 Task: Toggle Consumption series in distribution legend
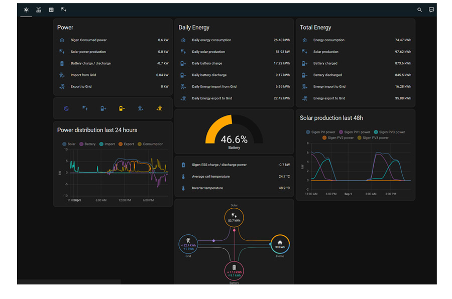[151, 144]
